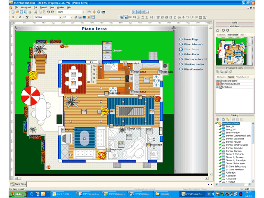The image size is (264, 198).
Task: Click the yellow info circle icon
Action: (x=94, y=12)
